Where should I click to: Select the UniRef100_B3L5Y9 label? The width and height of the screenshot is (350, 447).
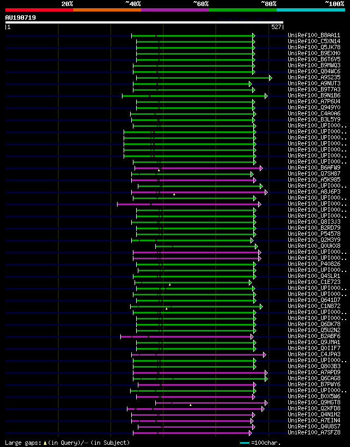point(314,119)
